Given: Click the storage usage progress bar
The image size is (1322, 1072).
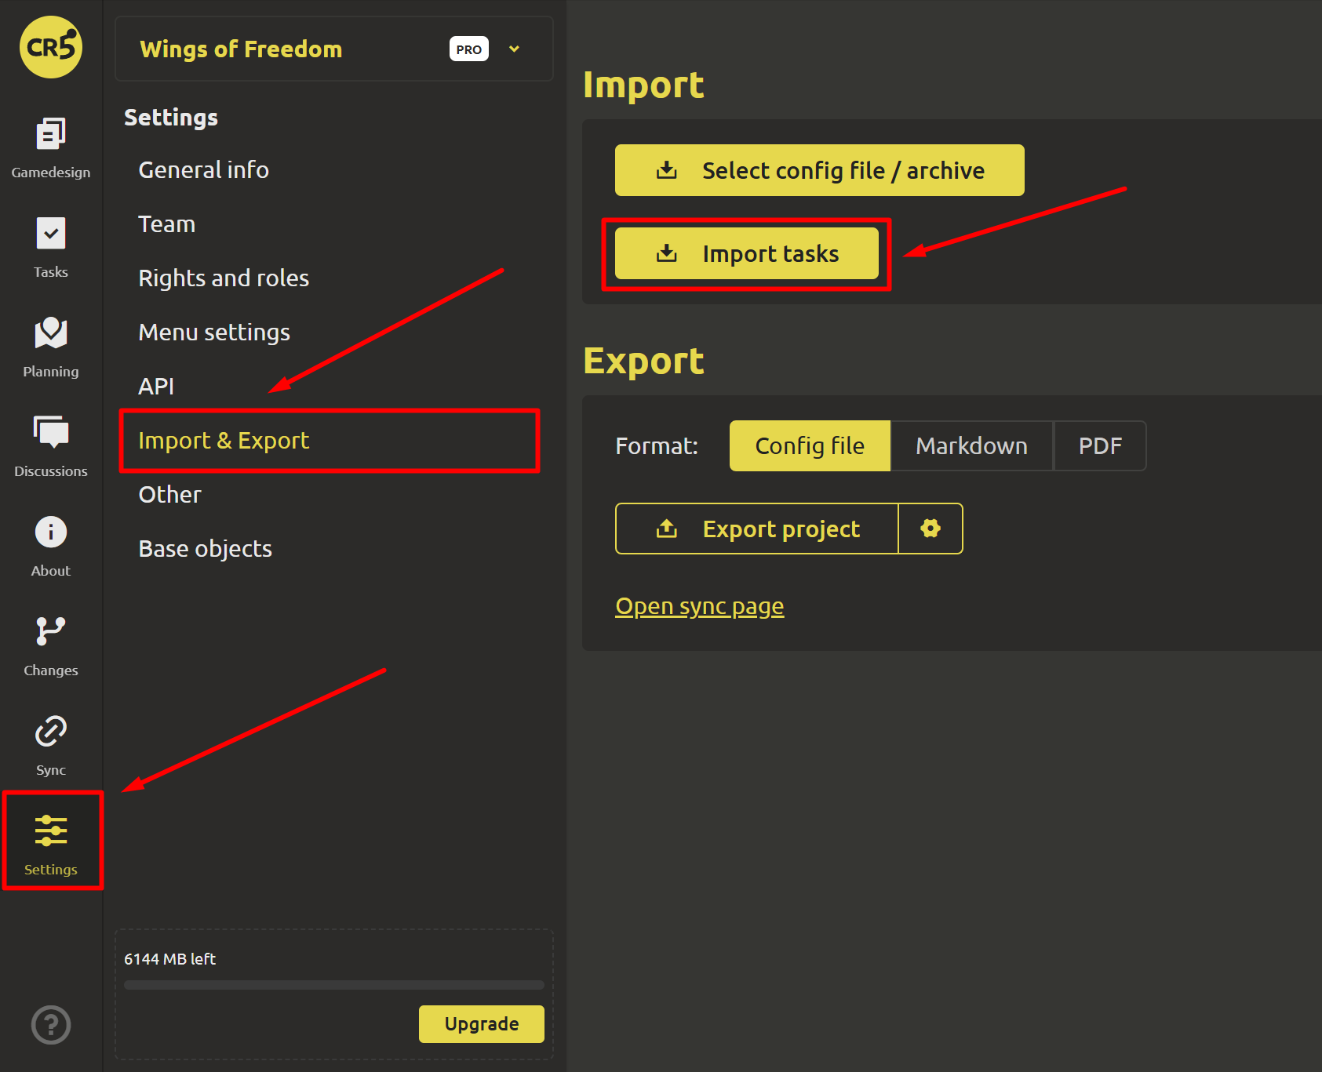Looking at the screenshot, I should point(333,985).
